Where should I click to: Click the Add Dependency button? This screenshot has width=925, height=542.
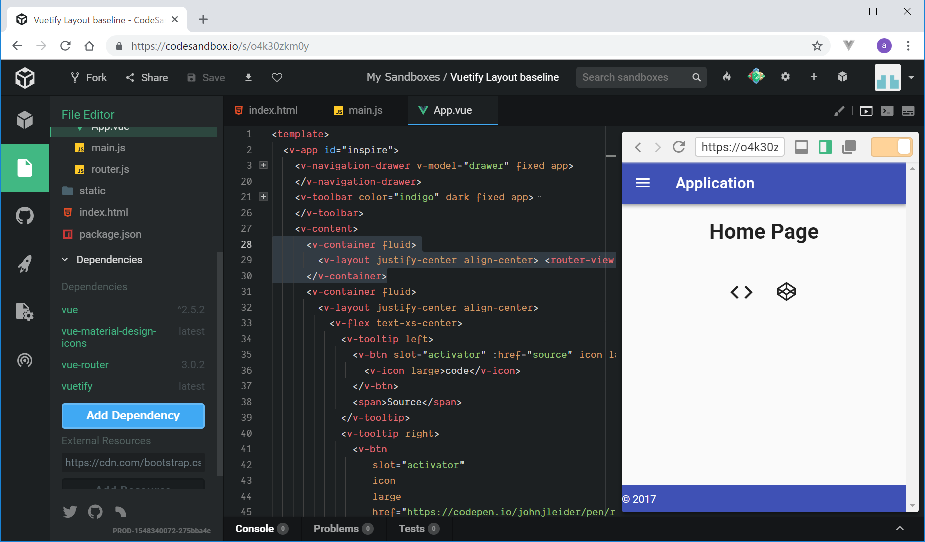click(x=133, y=416)
